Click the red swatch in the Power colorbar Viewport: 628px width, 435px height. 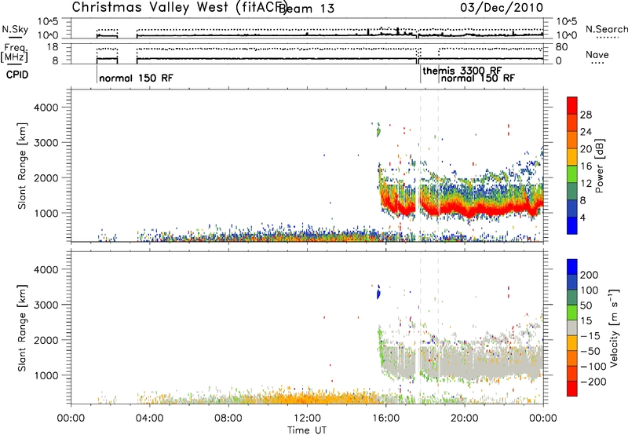[572, 105]
